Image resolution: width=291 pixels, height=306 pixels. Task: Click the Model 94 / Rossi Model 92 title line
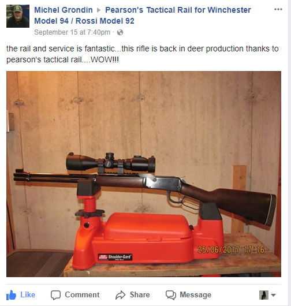coord(84,21)
